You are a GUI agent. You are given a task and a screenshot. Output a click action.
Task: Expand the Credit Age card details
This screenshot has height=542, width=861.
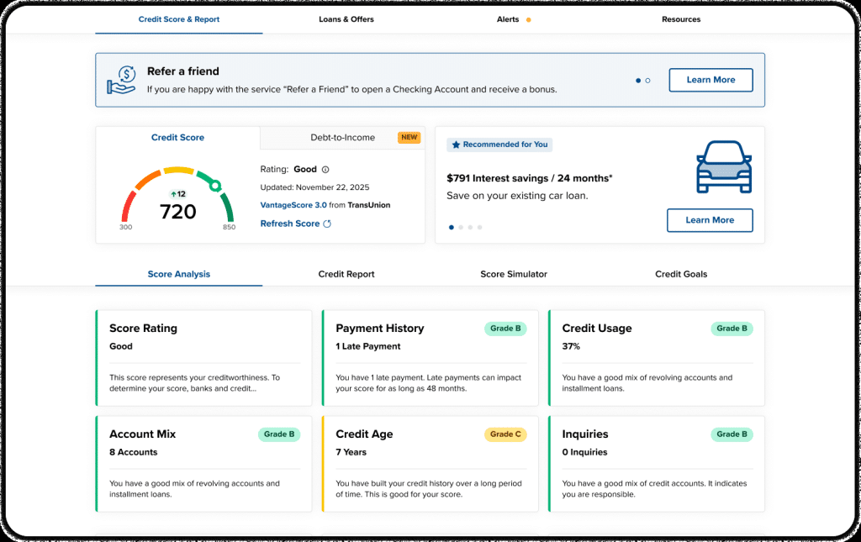[x=430, y=464]
